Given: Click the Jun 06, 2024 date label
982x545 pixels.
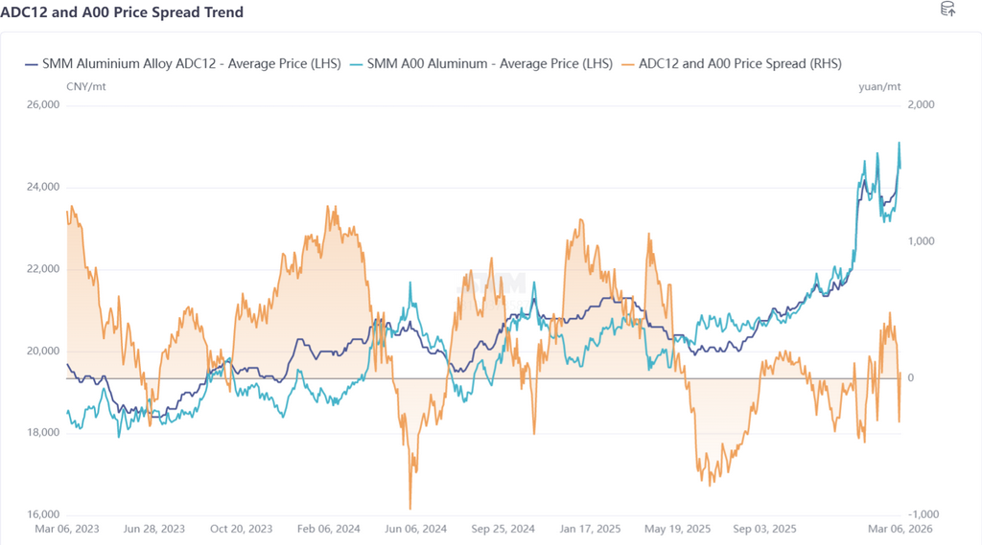Looking at the screenshot, I should [x=415, y=529].
